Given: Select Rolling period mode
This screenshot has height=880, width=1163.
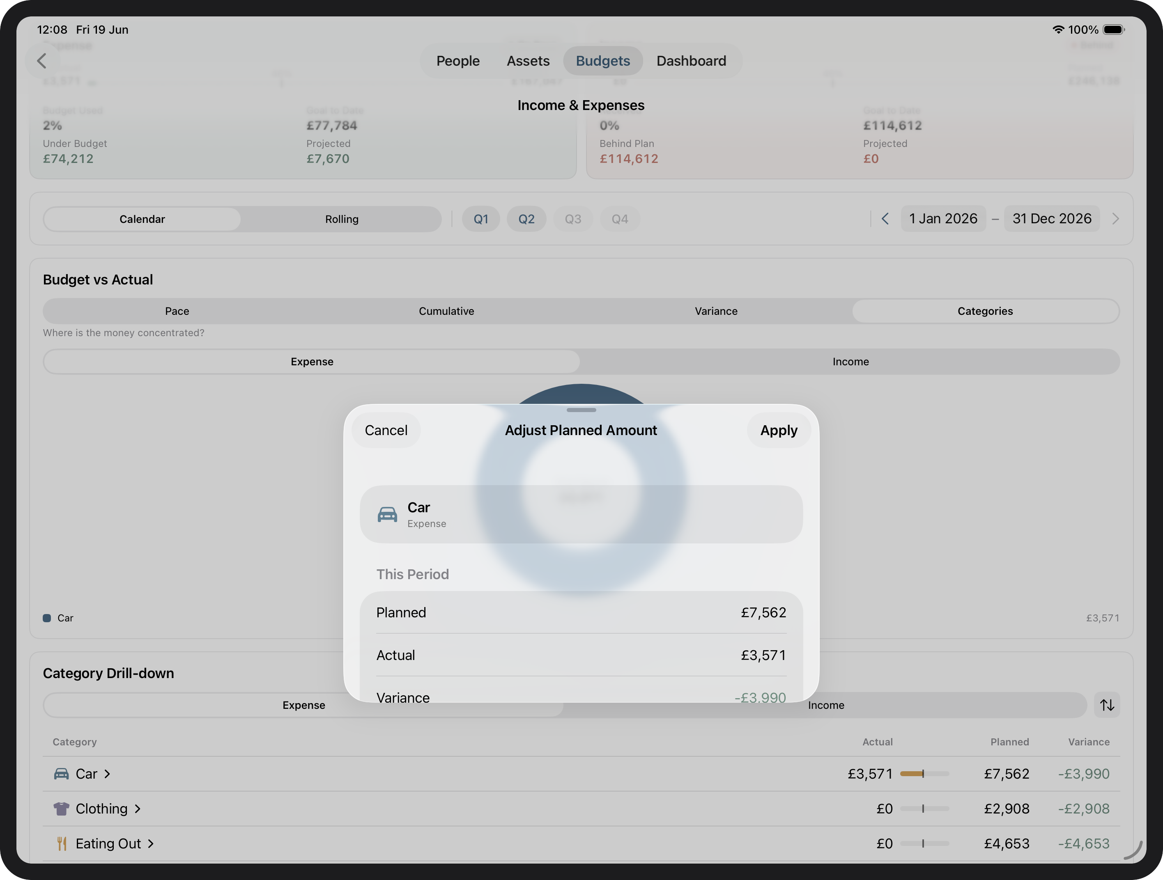Looking at the screenshot, I should pyautogui.click(x=342, y=219).
